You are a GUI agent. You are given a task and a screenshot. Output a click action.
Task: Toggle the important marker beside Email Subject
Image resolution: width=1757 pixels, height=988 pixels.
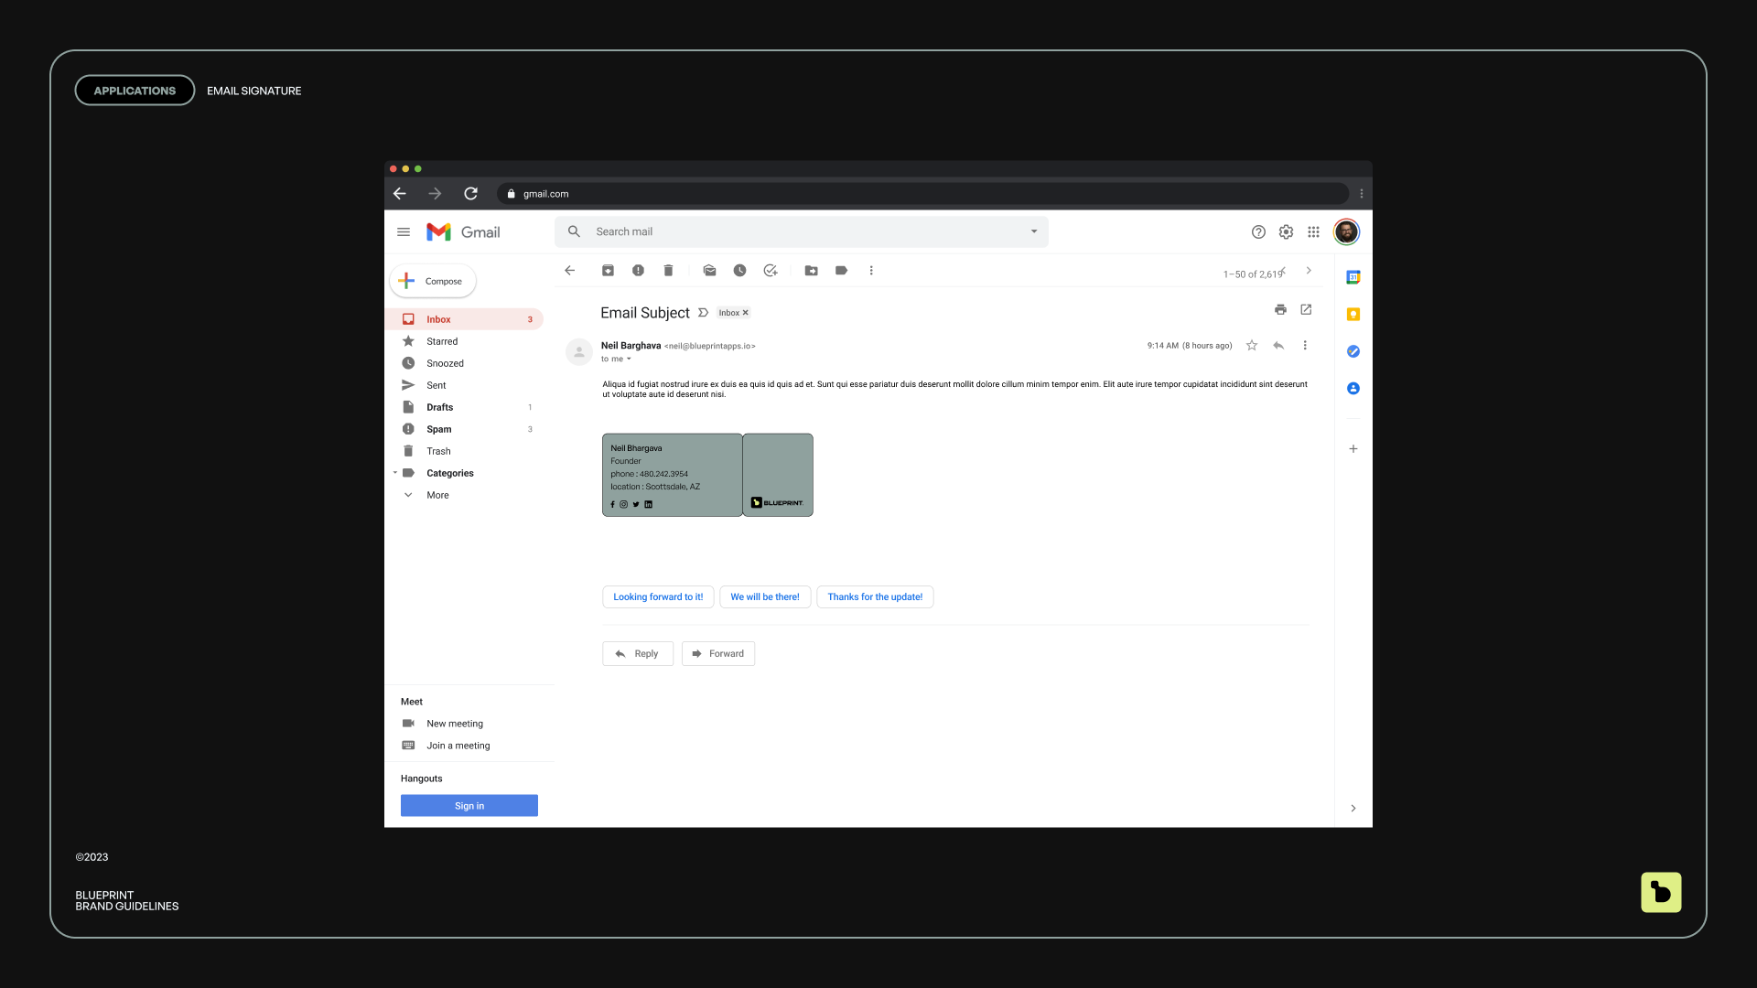click(703, 313)
